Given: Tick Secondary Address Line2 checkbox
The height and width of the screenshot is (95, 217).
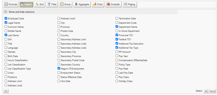Looking at the screenshot, I should (59, 43).
